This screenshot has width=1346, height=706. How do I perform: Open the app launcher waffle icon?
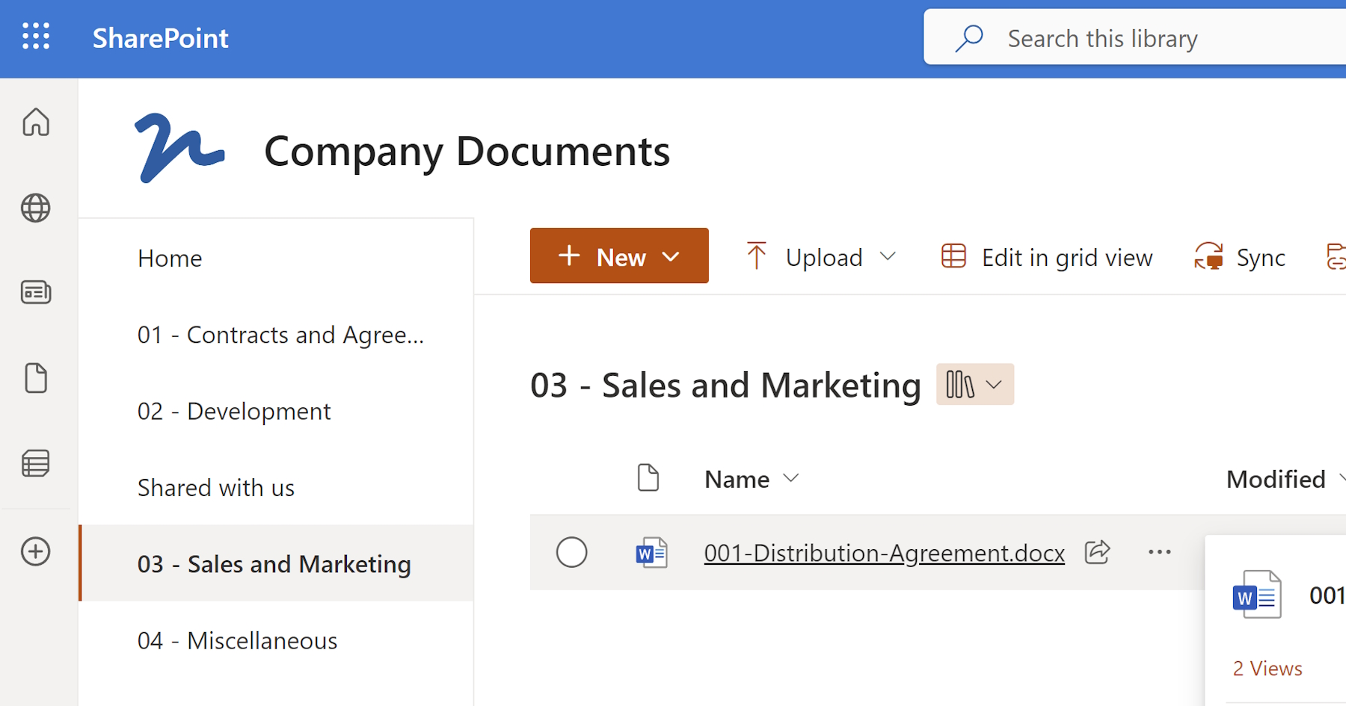[x=36, y=36]
